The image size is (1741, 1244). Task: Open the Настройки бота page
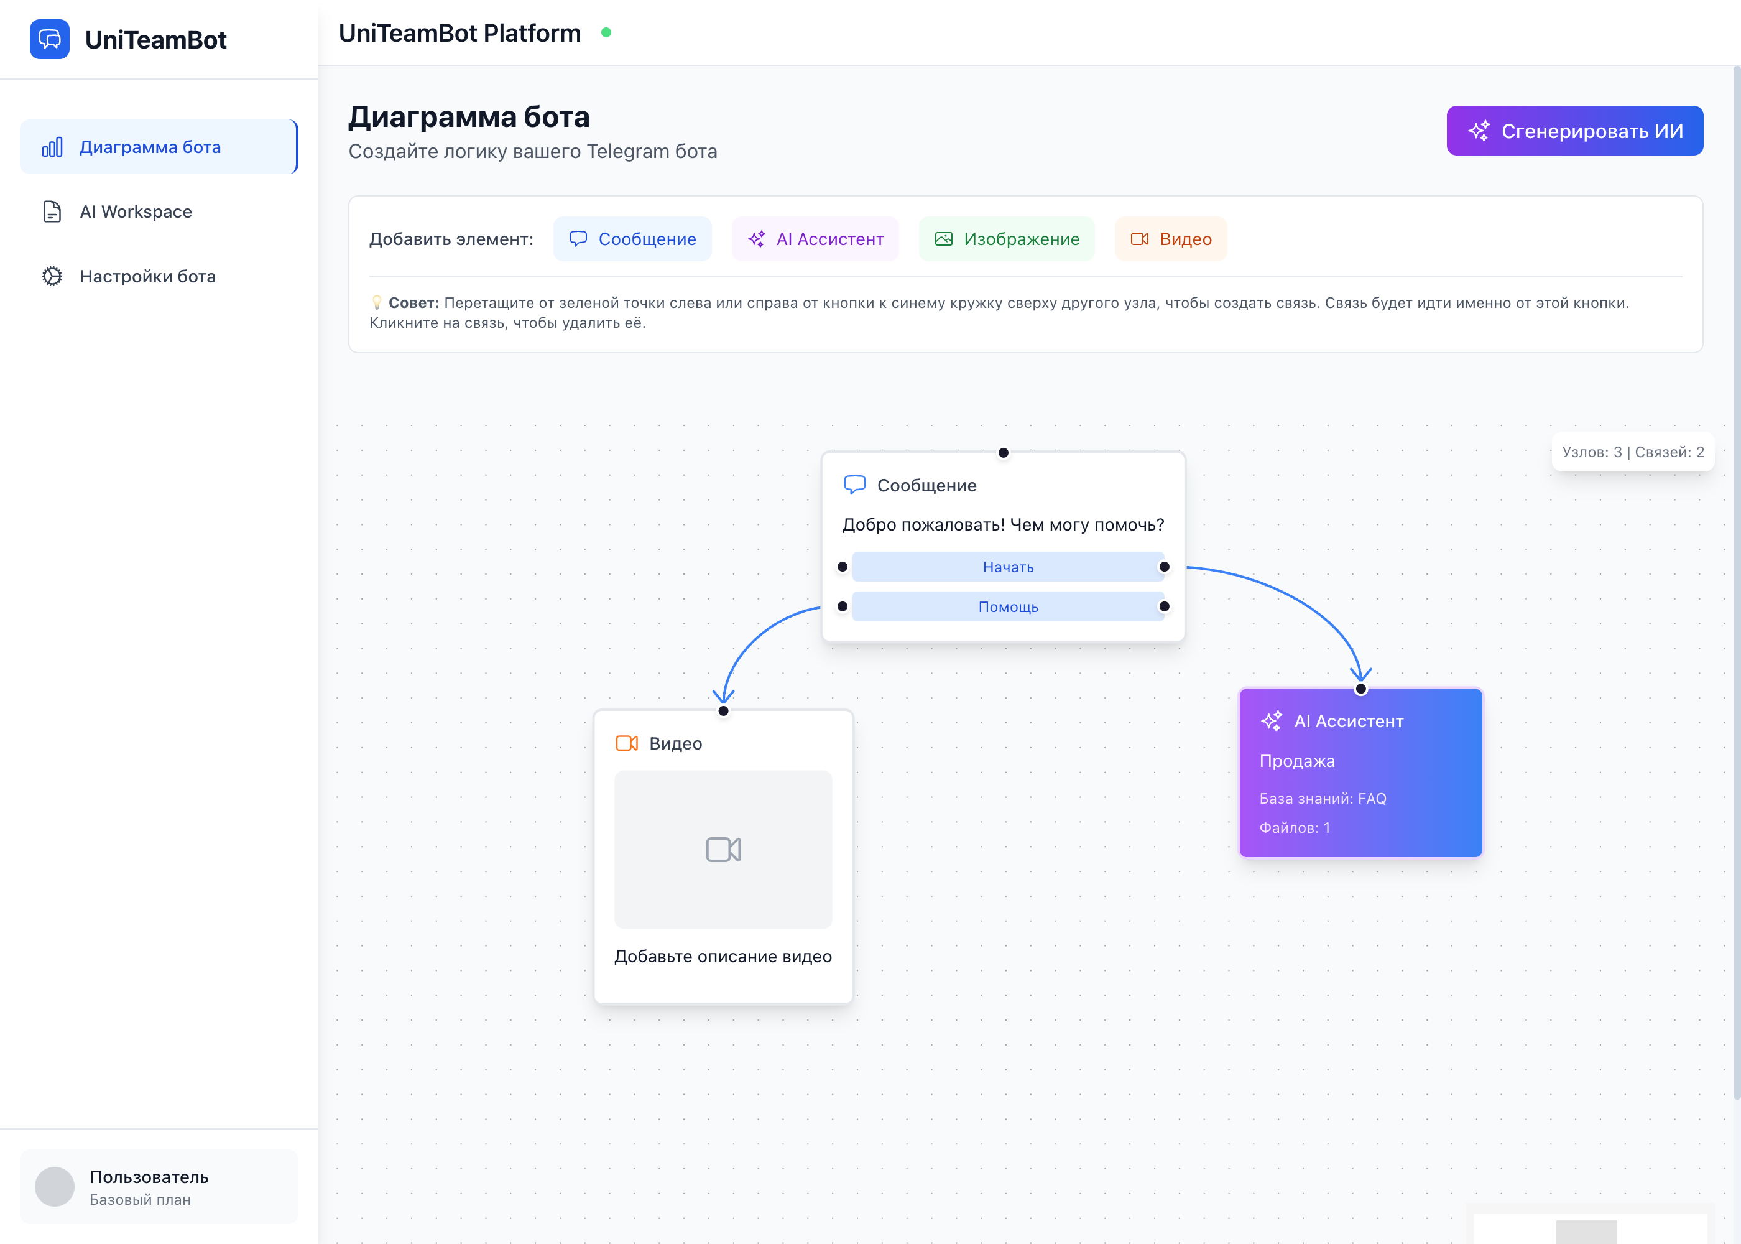tap(147, 276)
